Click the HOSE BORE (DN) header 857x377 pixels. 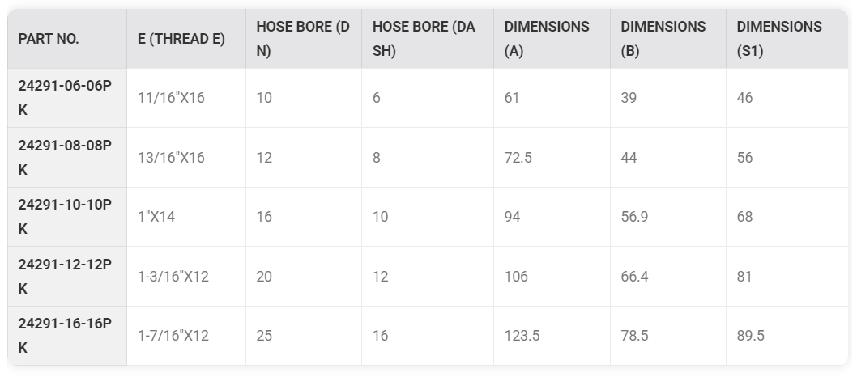coord(303,39)
